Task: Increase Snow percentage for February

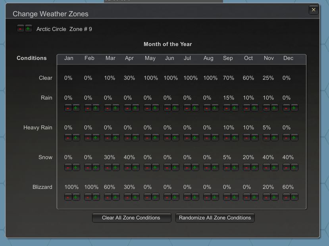Action: (x=96, y=167)
